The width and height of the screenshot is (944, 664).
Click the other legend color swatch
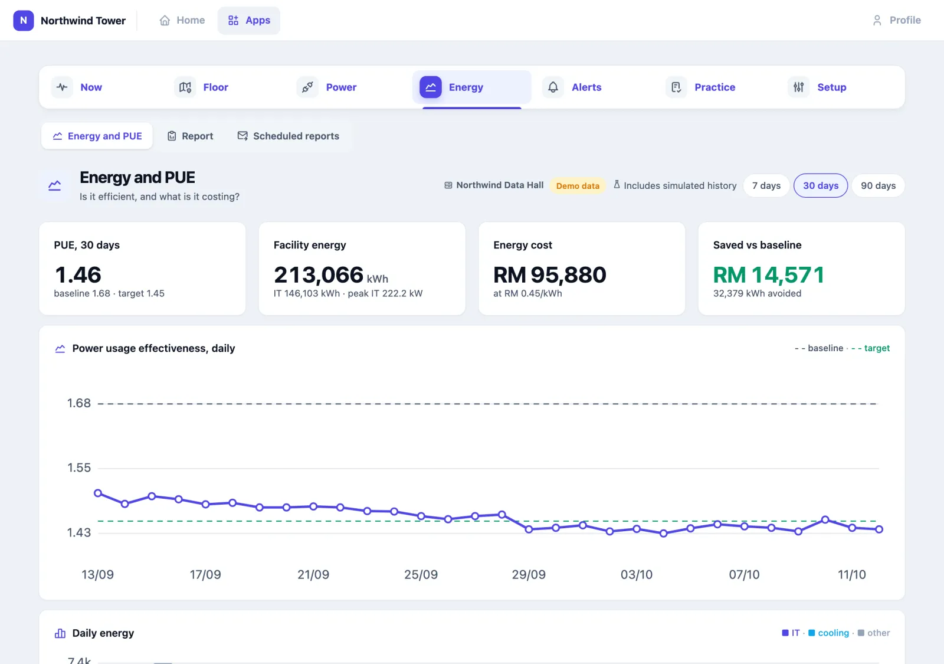[x=861, y=633]
